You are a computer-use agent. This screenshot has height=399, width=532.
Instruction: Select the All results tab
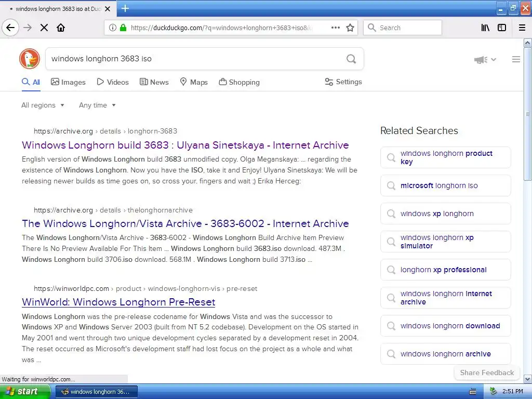coord(31,82)
